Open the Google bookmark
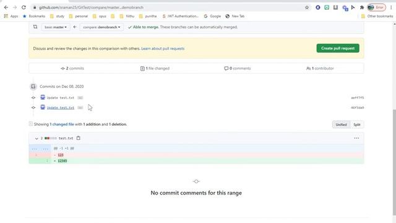396x223 pixels. tap(212, 16)
